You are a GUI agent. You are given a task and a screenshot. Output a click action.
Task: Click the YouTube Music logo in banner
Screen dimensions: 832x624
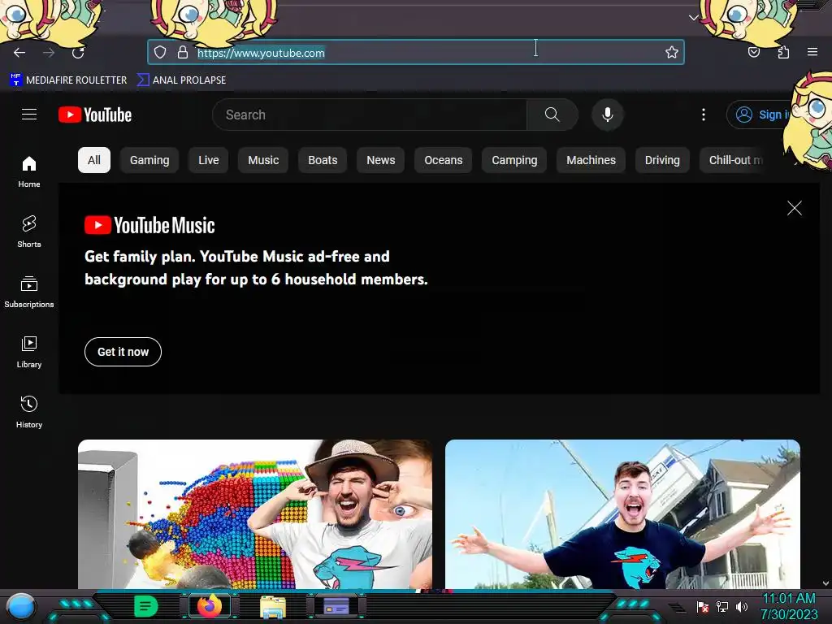tap(149, 226)
